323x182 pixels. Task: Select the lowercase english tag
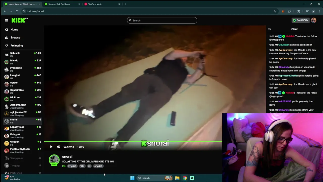coord(98,166)
